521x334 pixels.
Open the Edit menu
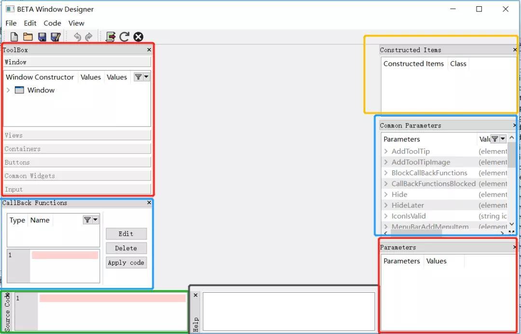pos(30,23)
